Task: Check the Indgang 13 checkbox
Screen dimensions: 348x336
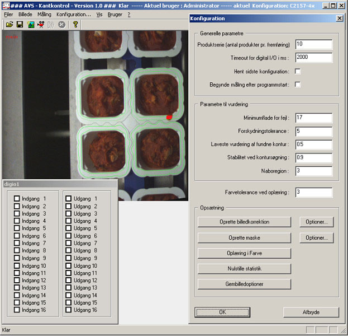Action: tap(17, 287)
